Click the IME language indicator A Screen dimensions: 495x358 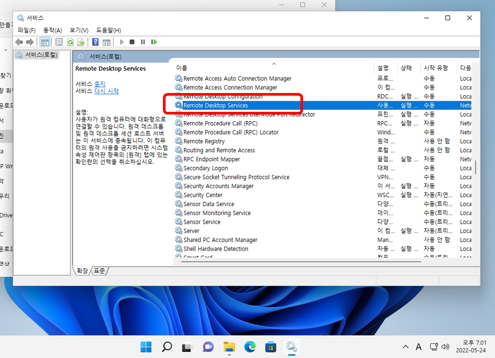click(419, 347)
